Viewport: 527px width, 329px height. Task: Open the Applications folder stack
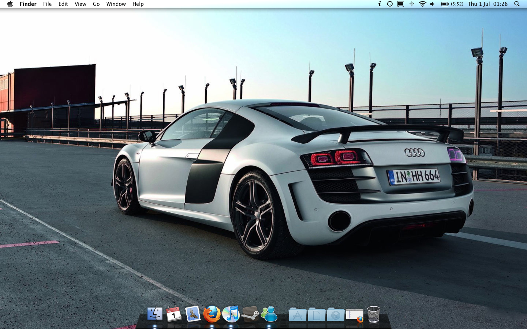298,314
